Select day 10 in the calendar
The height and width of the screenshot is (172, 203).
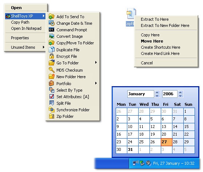(x=133, y=127)
